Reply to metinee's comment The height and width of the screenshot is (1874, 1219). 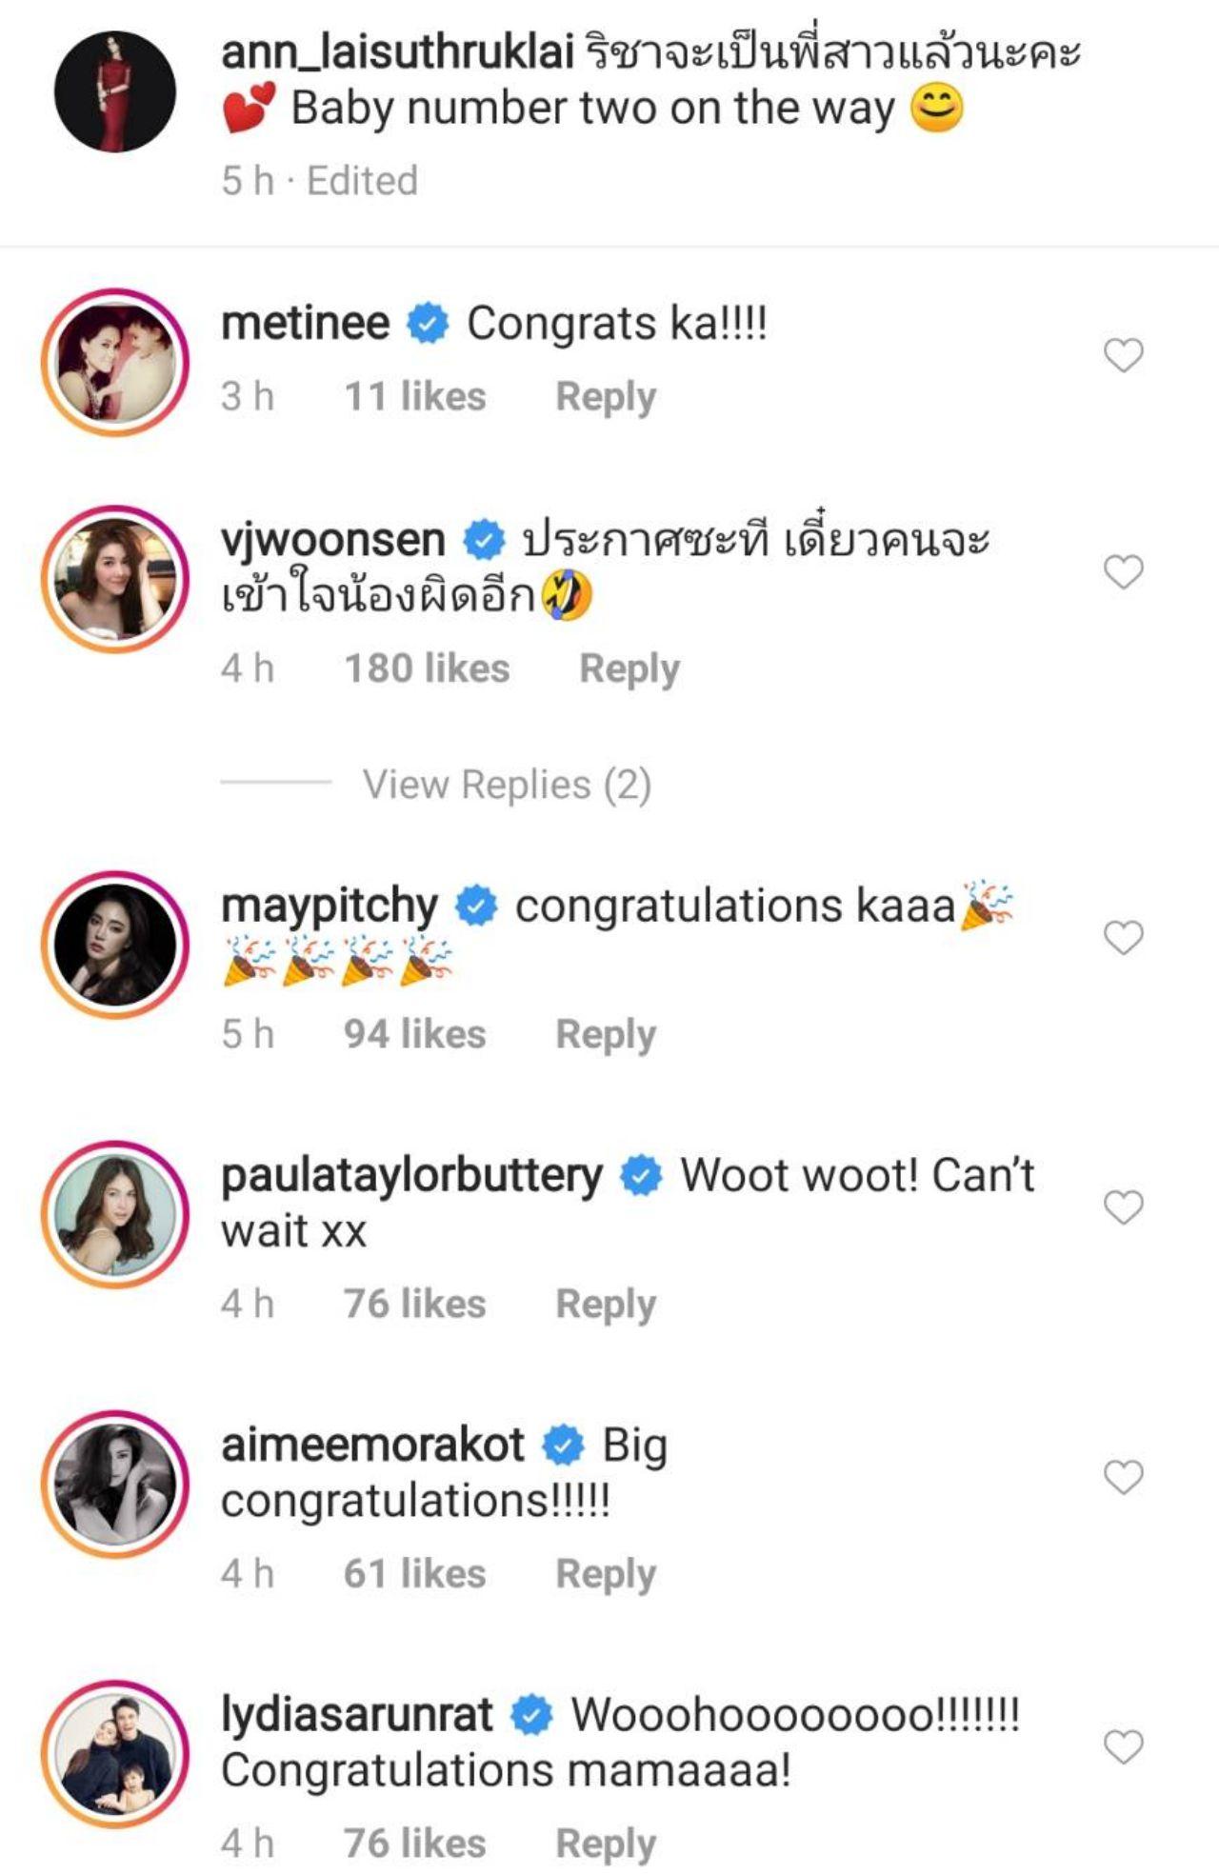606,397
